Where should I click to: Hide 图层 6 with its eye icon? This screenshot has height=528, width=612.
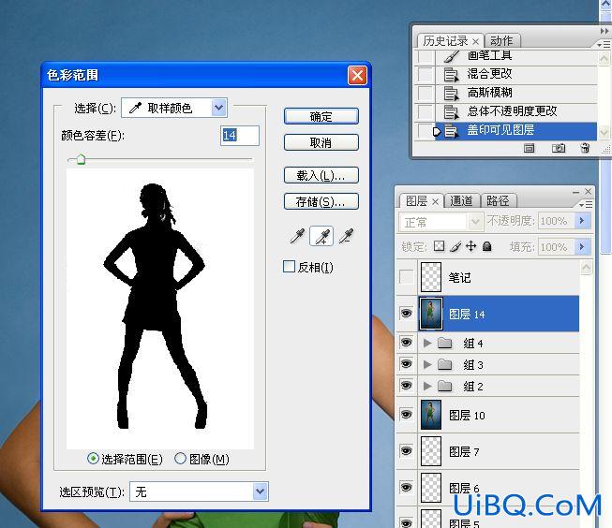pos(407,487)
